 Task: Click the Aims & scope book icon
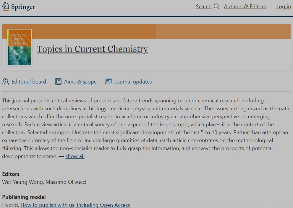58,82
